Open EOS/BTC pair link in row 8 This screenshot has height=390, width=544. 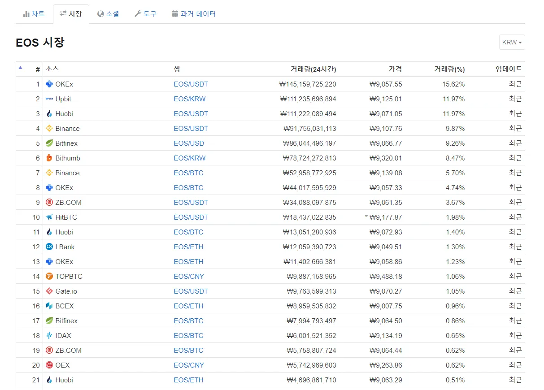tap(188, 187)
